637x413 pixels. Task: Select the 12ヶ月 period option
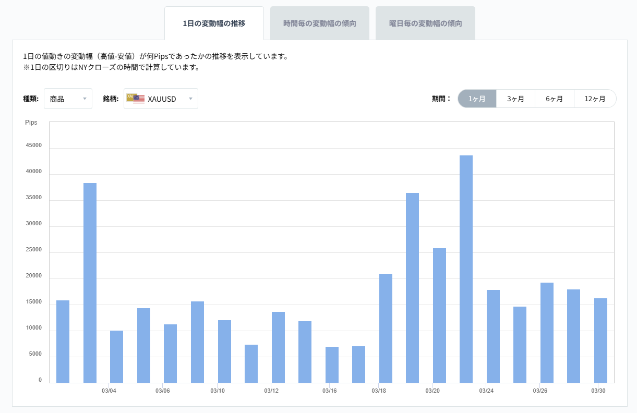[x=595, y=99]
